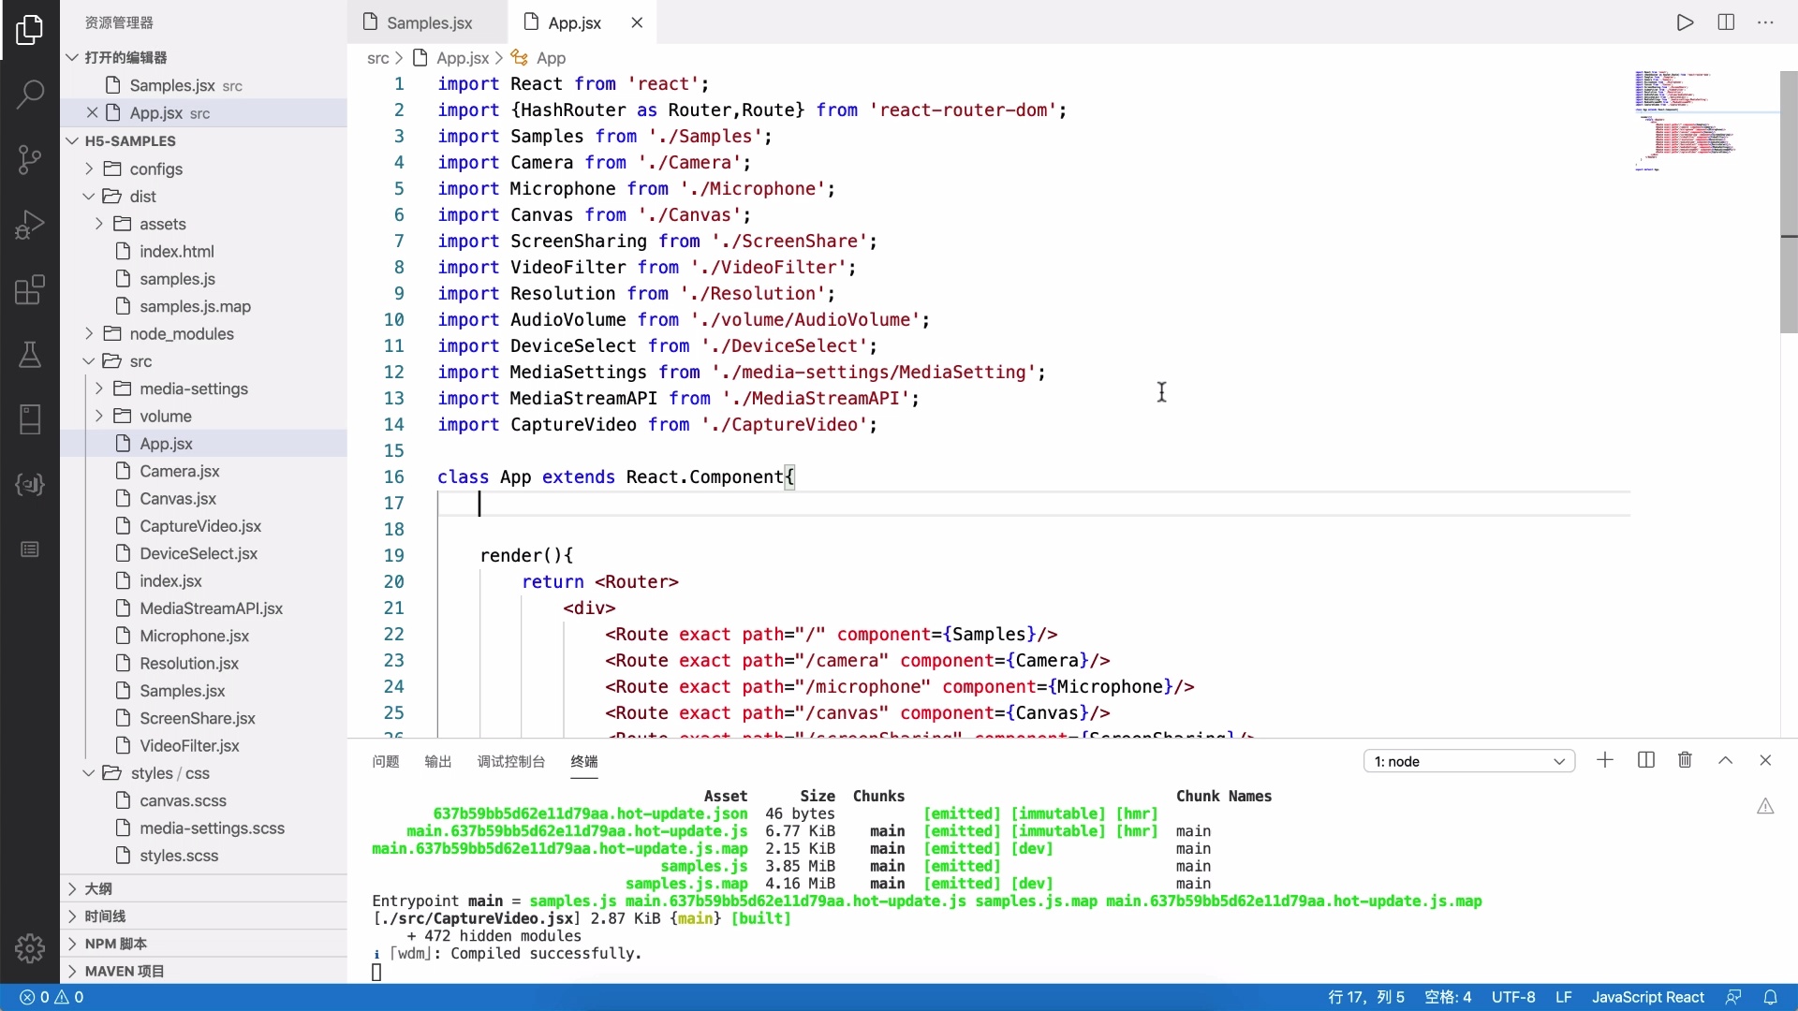Open the terminal selector '1: node' dropdown
Image resolution: width=1798 pixels, height=1011 pixels.
point(1468,761)
